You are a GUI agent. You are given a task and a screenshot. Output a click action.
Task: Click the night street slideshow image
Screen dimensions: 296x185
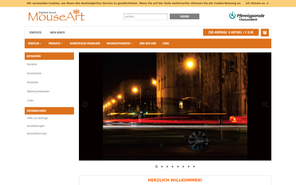175,107
